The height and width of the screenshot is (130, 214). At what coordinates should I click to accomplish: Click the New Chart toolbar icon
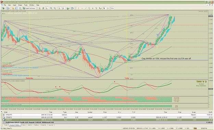coord(3,8)
